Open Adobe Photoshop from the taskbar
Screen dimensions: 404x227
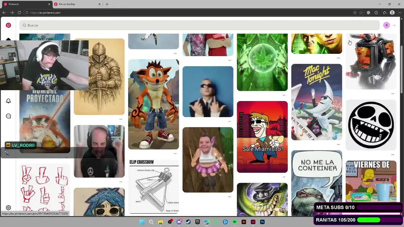[x=262, y=222]
